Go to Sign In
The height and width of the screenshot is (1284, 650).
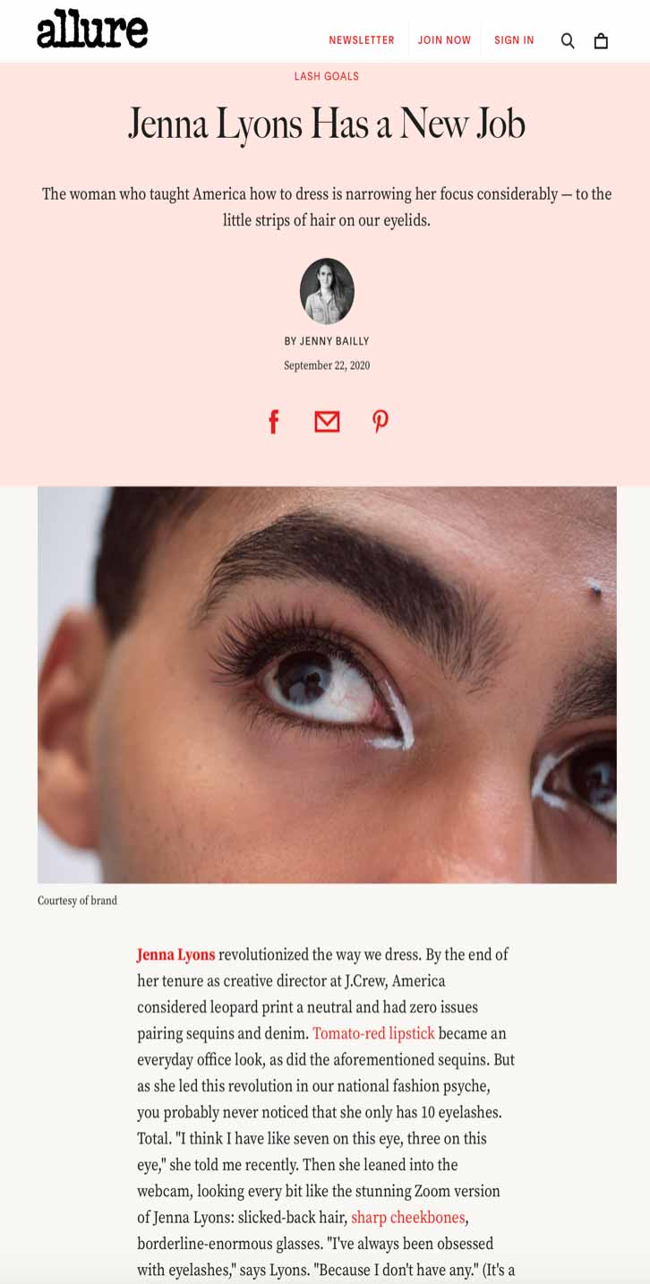pos(514,40)
